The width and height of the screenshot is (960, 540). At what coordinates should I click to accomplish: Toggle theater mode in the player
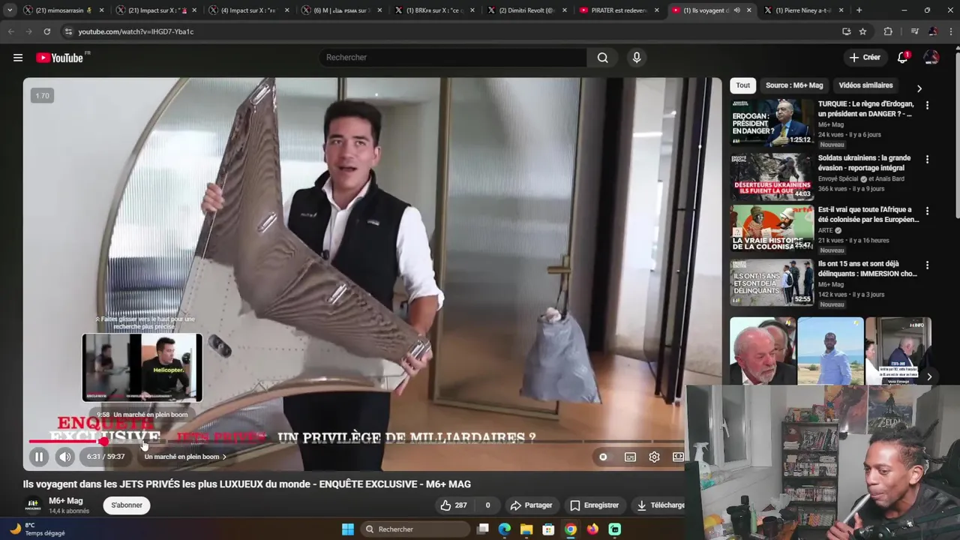pyautogui.click(x=678, y=457)
